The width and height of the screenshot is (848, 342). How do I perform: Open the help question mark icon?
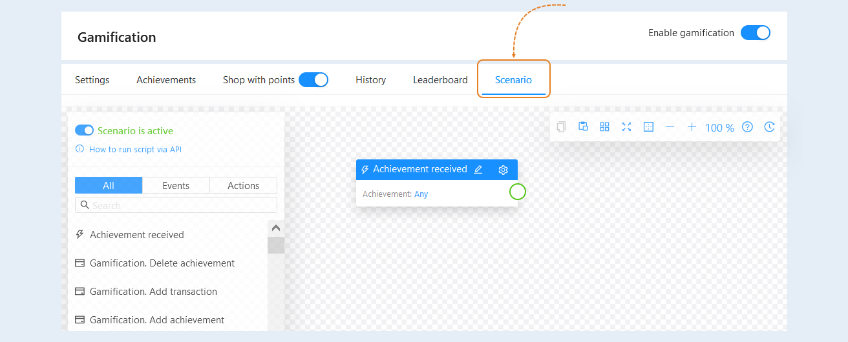[x=747, y=127]
